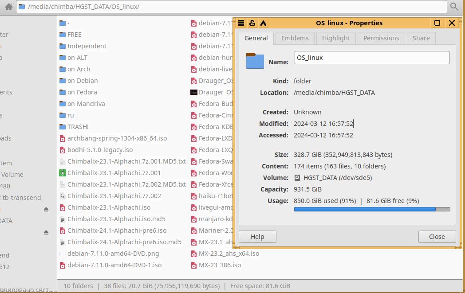Open the Properties window menu icon
The width and height of the screenshot is (465, 293).
(241, 23)
